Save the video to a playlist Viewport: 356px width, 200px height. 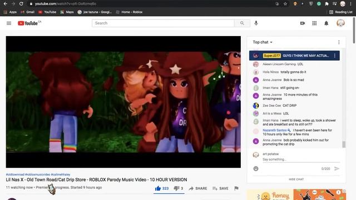pos(220,188)
